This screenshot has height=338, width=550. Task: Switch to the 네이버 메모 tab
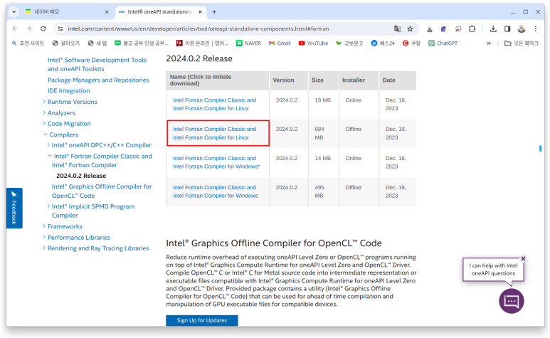[x=67, y=12]
